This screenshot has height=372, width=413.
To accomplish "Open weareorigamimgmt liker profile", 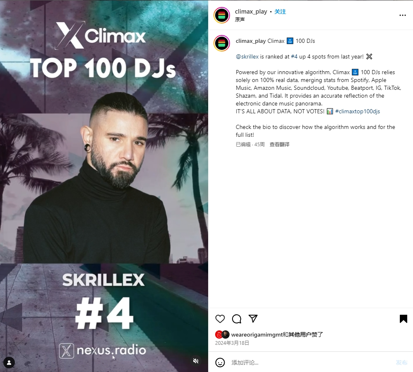I will click(x=256, y=335).
